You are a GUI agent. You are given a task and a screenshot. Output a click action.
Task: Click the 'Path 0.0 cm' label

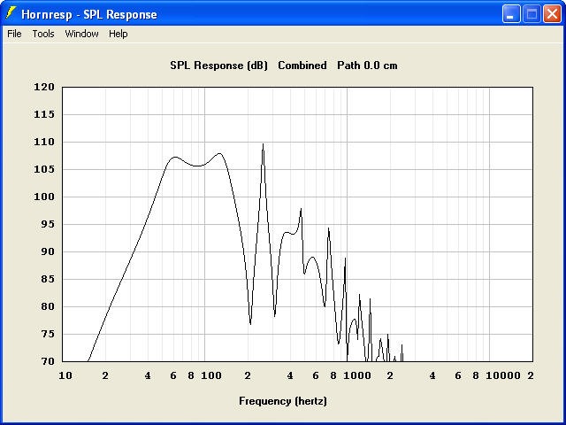coord(367,66)
